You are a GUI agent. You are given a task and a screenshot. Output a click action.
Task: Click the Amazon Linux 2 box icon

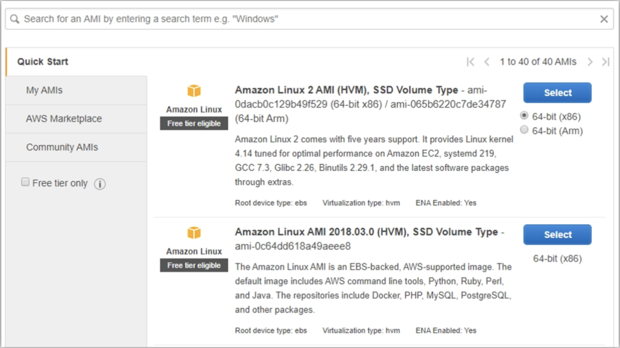click(x=194, y=91)
